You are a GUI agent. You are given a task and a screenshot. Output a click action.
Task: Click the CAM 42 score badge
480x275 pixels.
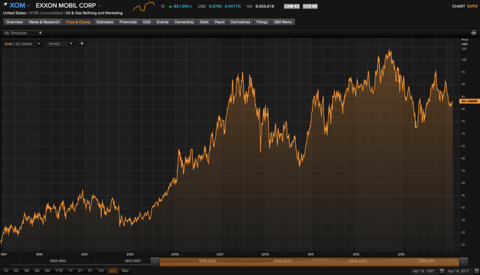point(292,7)
